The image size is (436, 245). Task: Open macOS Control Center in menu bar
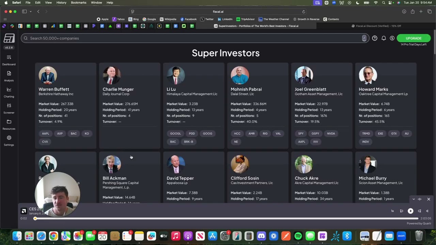pos(391,2)
